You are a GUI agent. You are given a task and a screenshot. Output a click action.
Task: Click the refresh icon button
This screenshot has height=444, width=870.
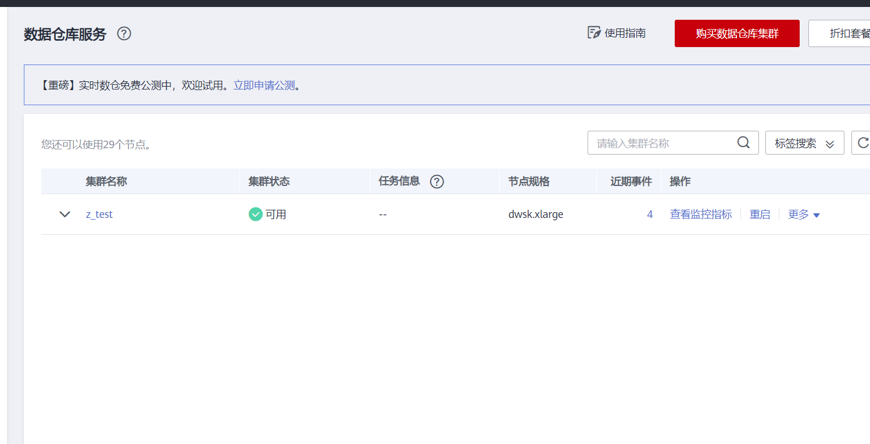(861, 143)
